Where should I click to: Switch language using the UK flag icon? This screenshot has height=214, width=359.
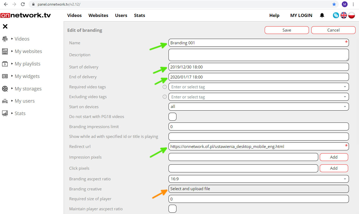tap(344, 15)
